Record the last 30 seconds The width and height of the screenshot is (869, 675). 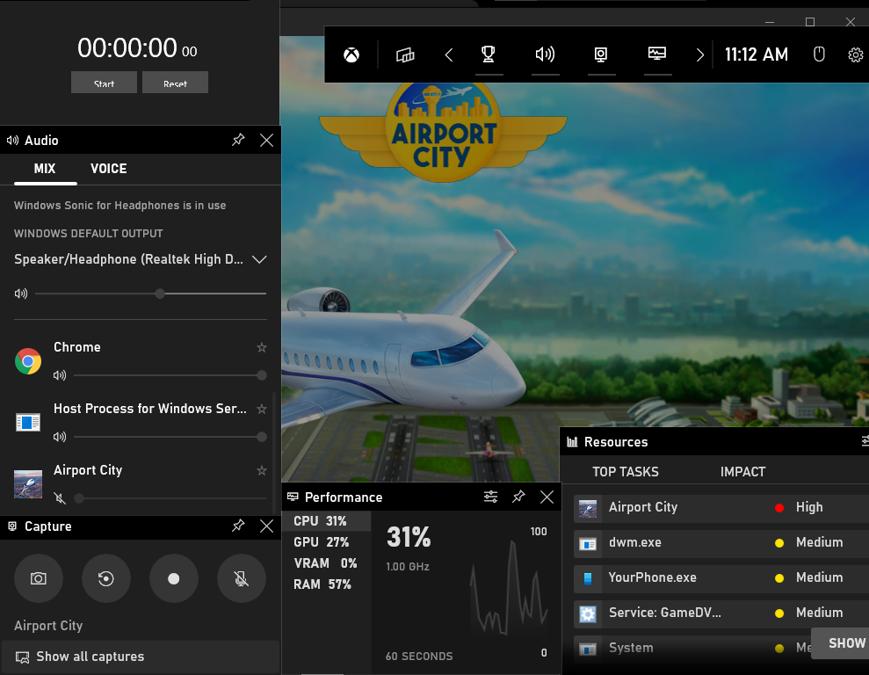tap(105, 578)
